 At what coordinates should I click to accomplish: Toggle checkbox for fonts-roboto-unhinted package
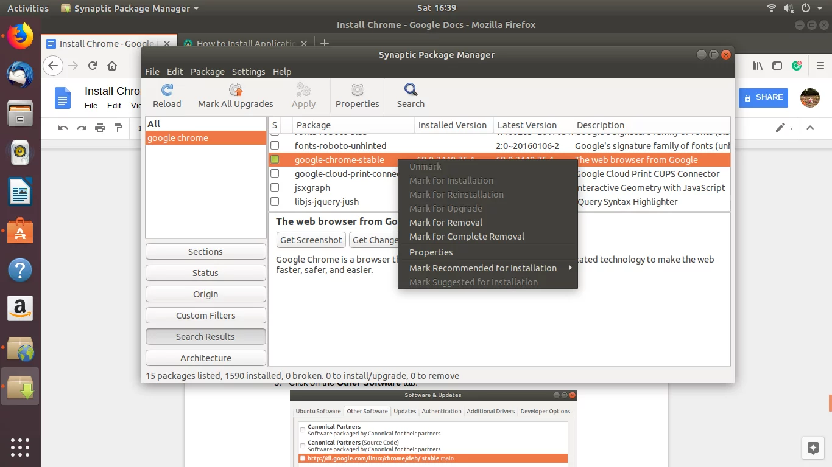click(275, 146)
